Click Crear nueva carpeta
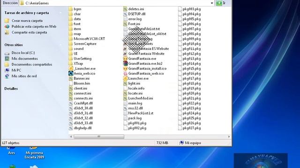This screenshot has height=168, width=300. click(27, 21)
